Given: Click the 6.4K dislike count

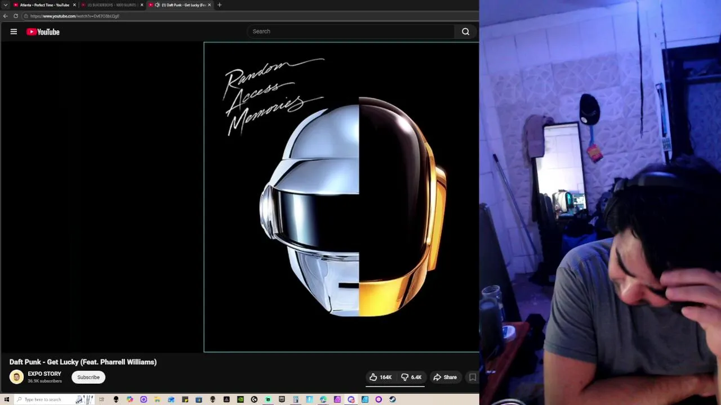Looking at the screenshot, I should pos(416,377).
